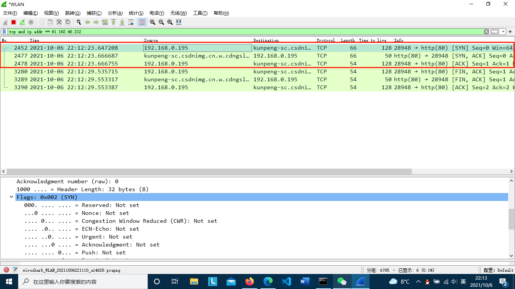Viewport: 515px width, 289px height.
Task: Open capture options with the gear icon
Action: 31,22
